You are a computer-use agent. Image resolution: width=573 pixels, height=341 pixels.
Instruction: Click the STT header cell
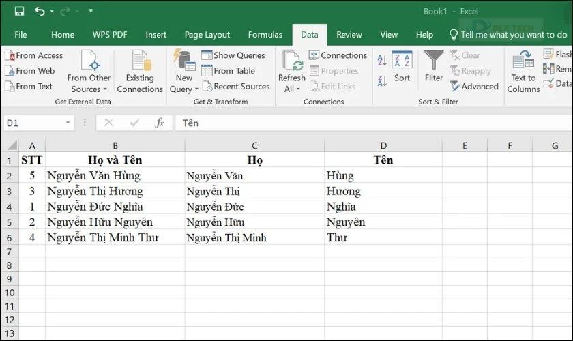pos(32,160)
